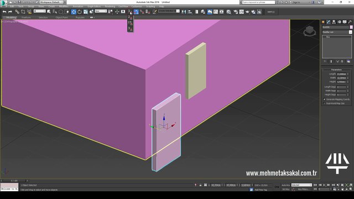The width and height of the screenshot is (354, 199).
Task: Collapse the Parameters rollout
Action: pyautogui.click(x=336, y=70)
